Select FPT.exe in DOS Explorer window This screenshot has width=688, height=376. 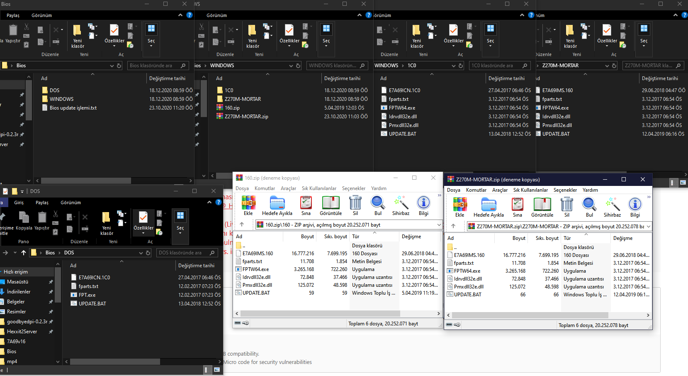[87, 295]
